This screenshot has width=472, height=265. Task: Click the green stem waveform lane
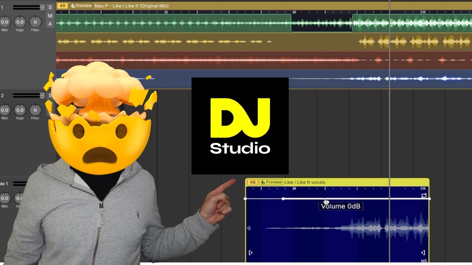click(264, 24)
